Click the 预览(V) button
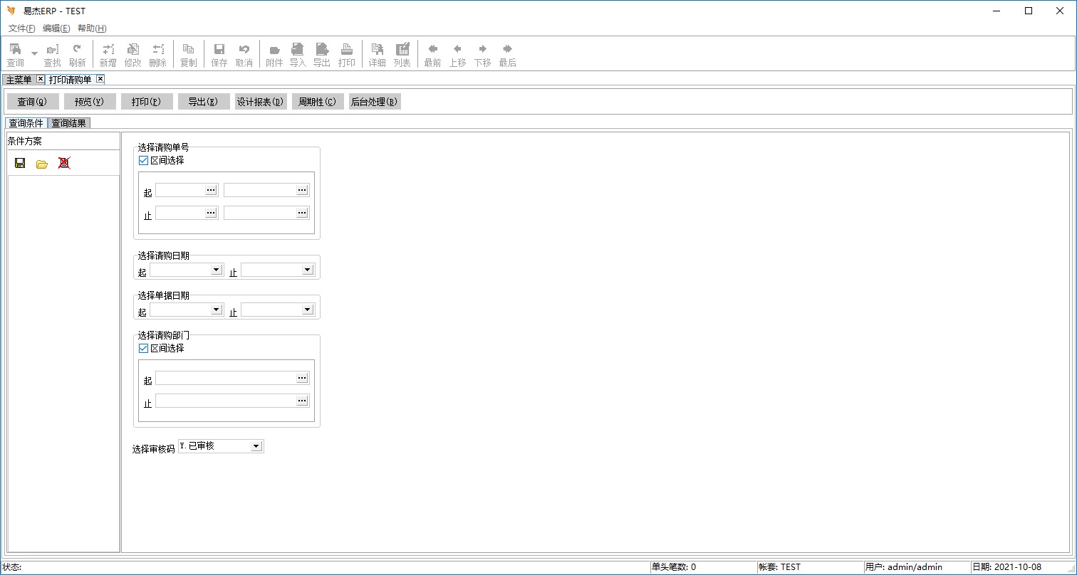 point(89,102)
